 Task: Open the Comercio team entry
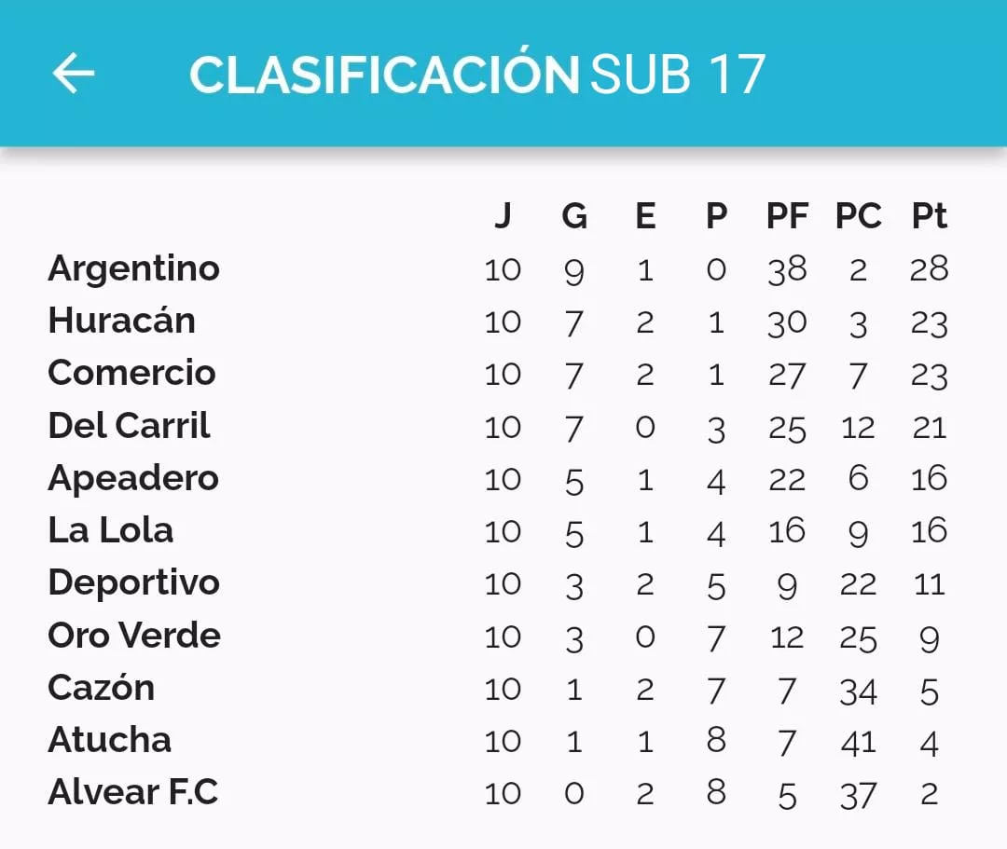coord(131,373)
